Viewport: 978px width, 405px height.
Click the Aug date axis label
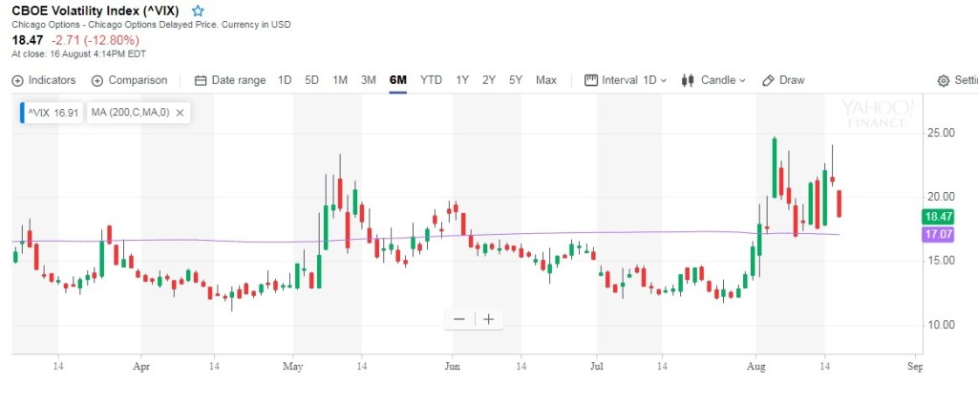(x=756, y=367)
